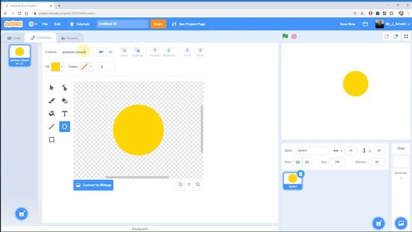Select the arrow Select tool

pyautogui.click(x=51, y=88)
